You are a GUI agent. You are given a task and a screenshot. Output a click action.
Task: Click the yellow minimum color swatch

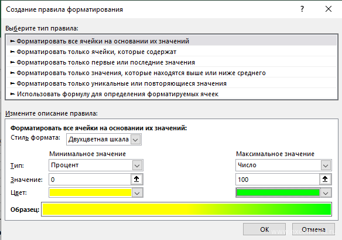90,193
